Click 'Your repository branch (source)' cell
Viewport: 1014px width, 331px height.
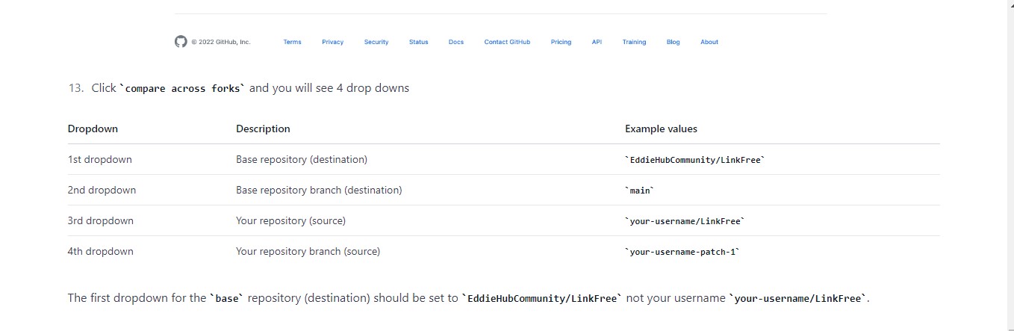(x=308, y=251)
